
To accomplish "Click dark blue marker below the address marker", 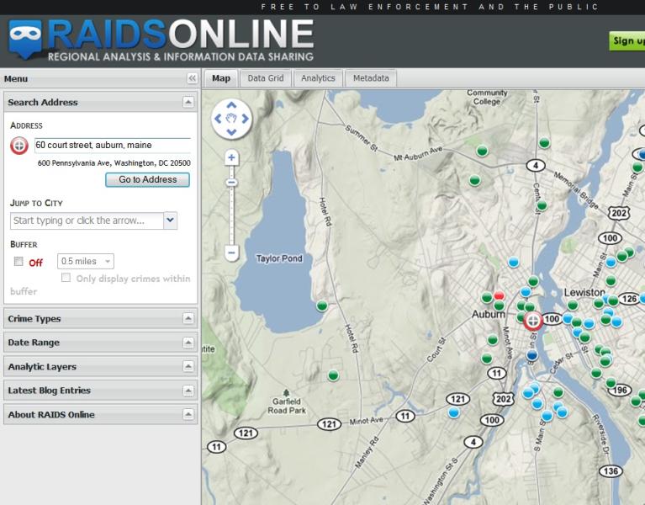I will point(531,355).
